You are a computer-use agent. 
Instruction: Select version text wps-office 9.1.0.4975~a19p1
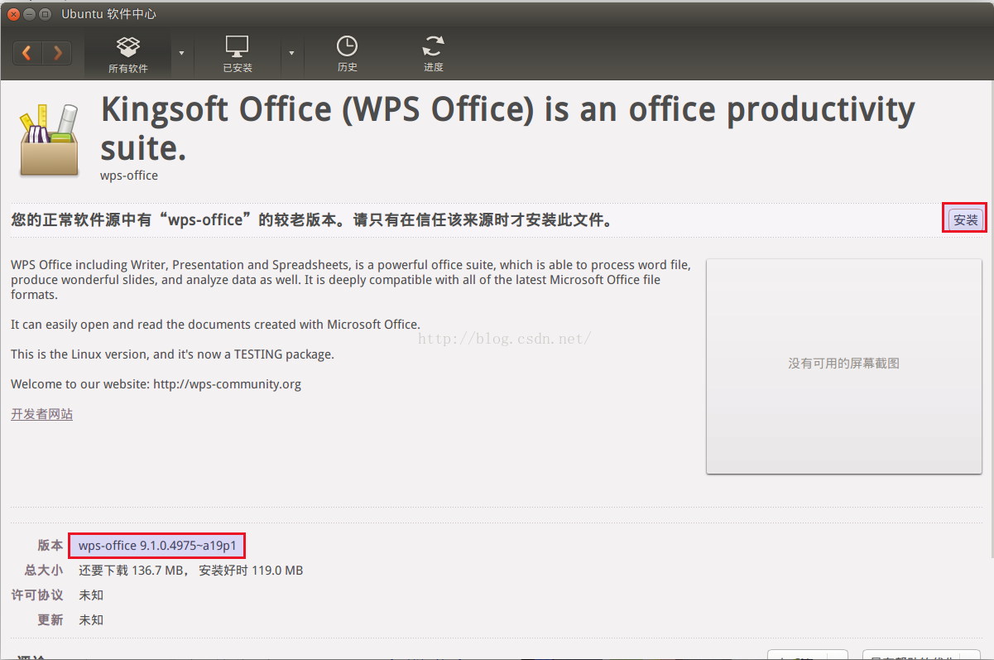click(157, 545)
